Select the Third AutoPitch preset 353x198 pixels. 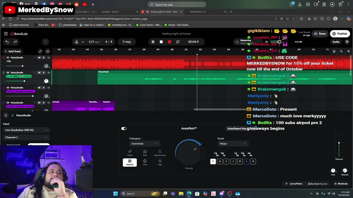[x=145, y=162]
